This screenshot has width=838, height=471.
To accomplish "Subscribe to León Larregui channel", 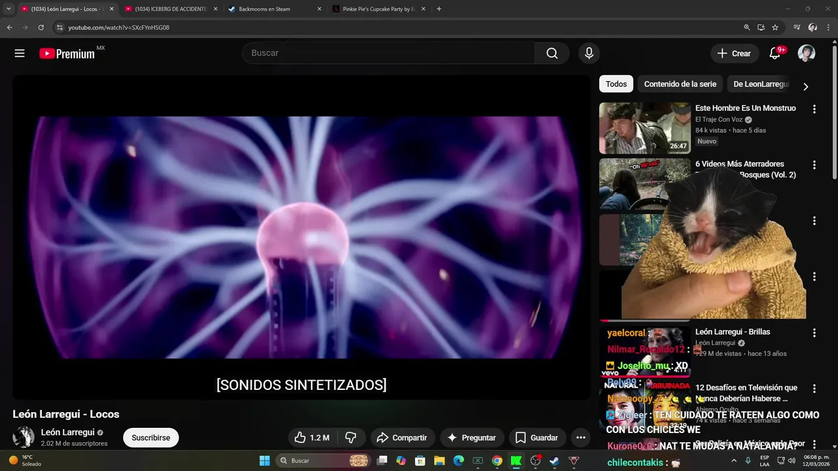I will coord(151,438).
